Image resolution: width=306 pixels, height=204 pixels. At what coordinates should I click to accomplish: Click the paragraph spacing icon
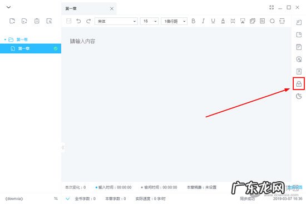click(x=233, y=21)
